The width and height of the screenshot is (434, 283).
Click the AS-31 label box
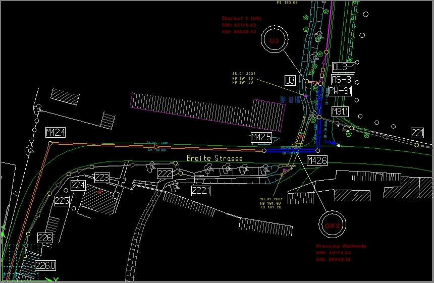click(343, 80)
